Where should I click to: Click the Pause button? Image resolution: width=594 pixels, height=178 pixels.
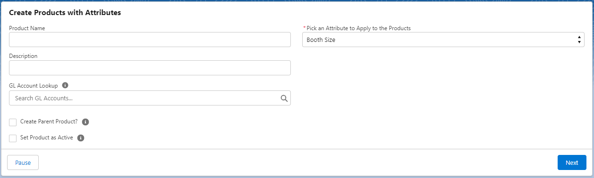coord(23,162)
